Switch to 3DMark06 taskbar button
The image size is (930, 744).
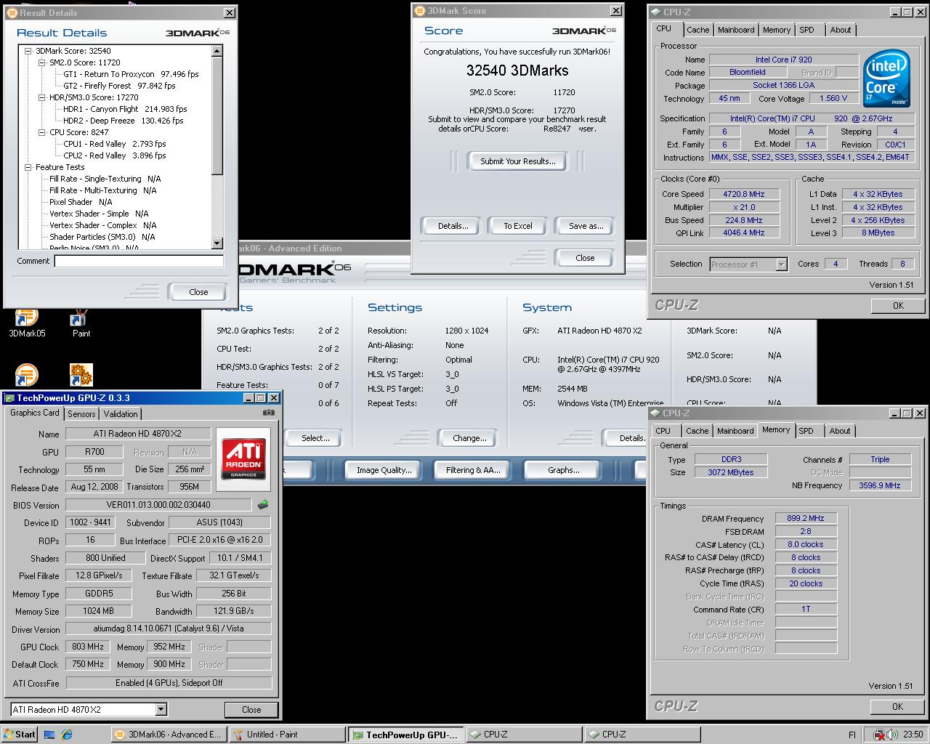168,735
